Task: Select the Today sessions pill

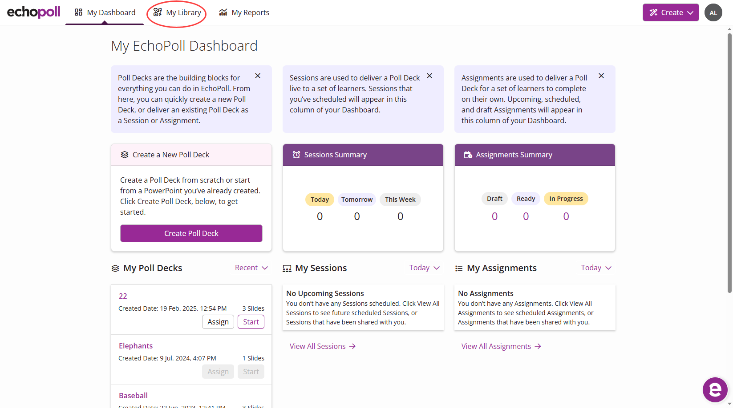Action: pyautogui.click(x=320, y=200)
